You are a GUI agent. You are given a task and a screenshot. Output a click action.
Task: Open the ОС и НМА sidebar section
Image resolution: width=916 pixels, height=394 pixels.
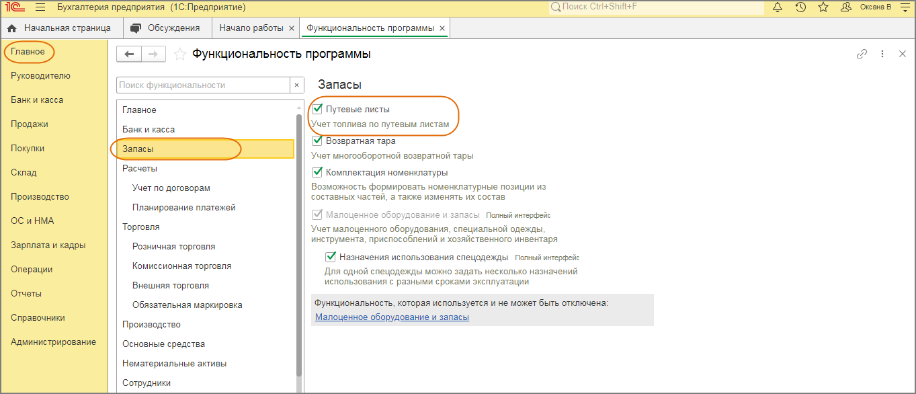pyautogui.click(x=32, y=221)
